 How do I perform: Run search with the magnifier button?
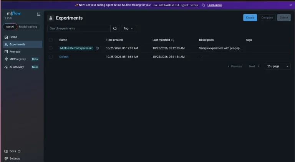tap(115, 28)
